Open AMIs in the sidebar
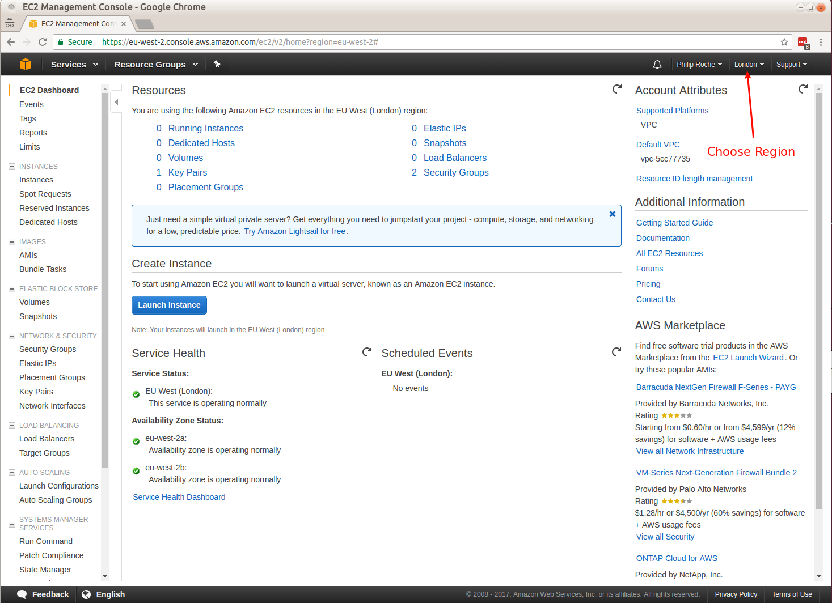This screenshot has width=832, height=603. pos(28,255)
